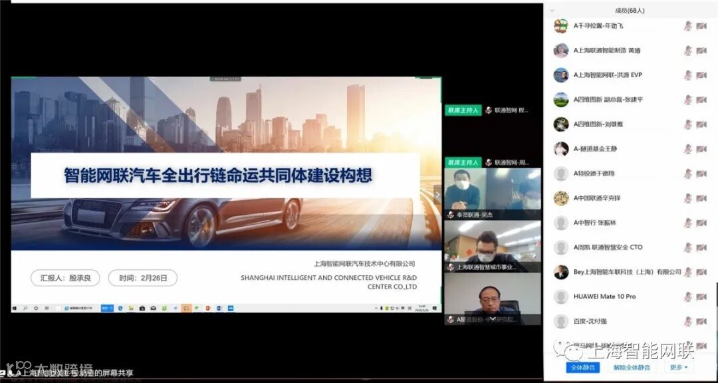This screenshot has height=383, width=718.
Task: Open avatar of A上海智能网联-洪源 EVP
Action: pyautogui.click(x=561, y=75)
